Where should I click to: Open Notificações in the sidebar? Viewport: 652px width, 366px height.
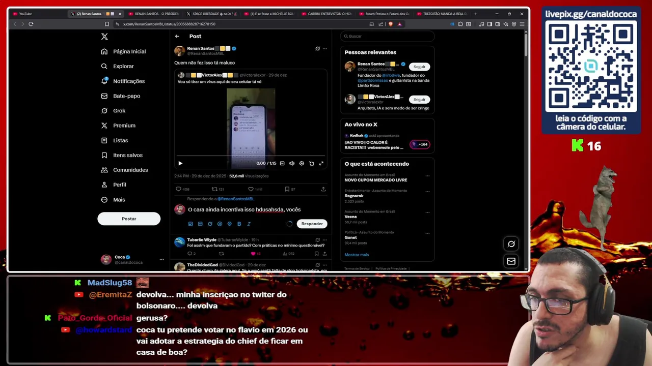pyautogui.click(x=123, y=81)
